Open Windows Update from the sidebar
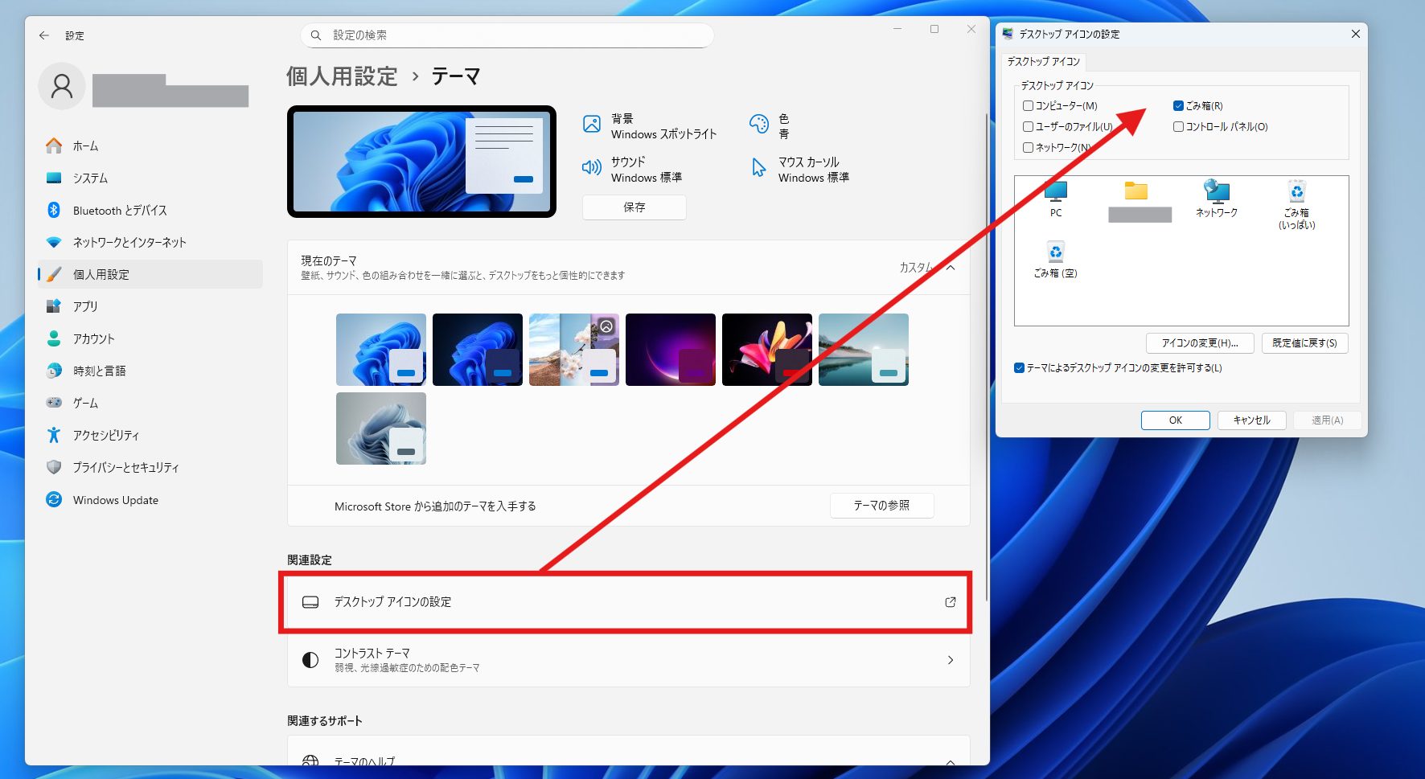 pyautogui.click(x=115, y=500)
